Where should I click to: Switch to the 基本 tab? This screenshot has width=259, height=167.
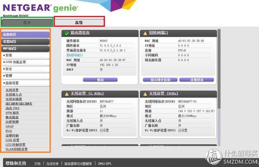pos(27,22)
